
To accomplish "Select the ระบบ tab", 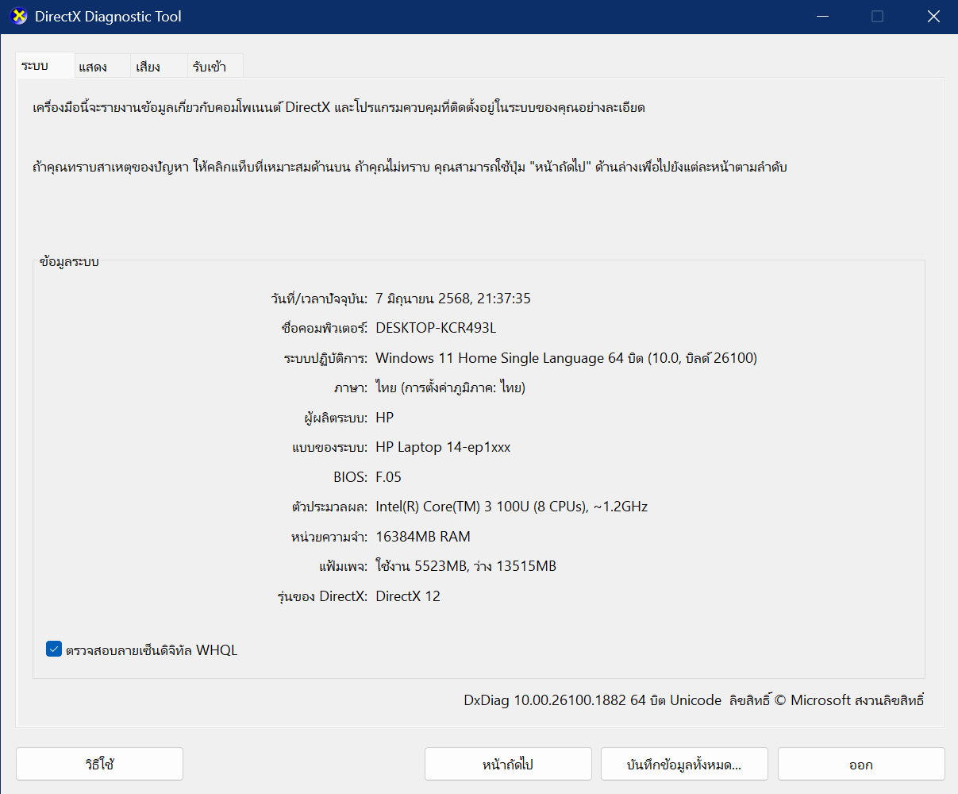I will pos(36,66).
